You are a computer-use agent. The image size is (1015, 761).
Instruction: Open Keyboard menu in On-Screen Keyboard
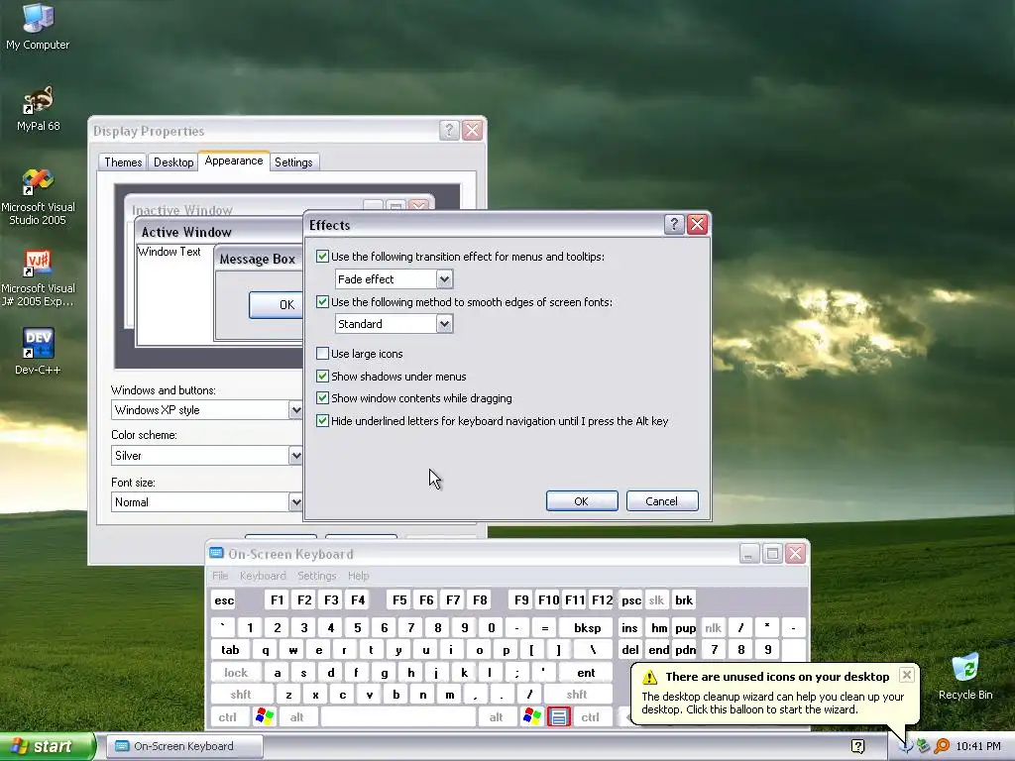(263, 576)
